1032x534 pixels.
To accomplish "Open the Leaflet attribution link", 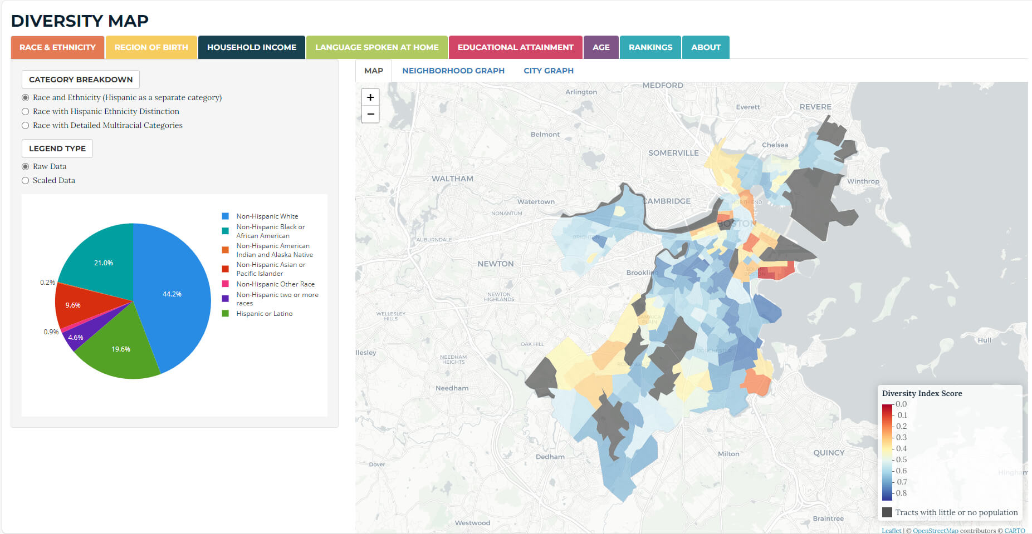I will click(x=891, y=530).
